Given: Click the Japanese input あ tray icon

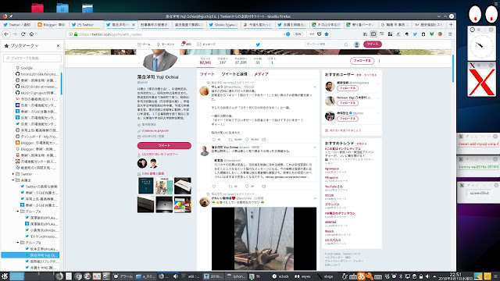Looking at the screenshot, I should coord(361,276).
